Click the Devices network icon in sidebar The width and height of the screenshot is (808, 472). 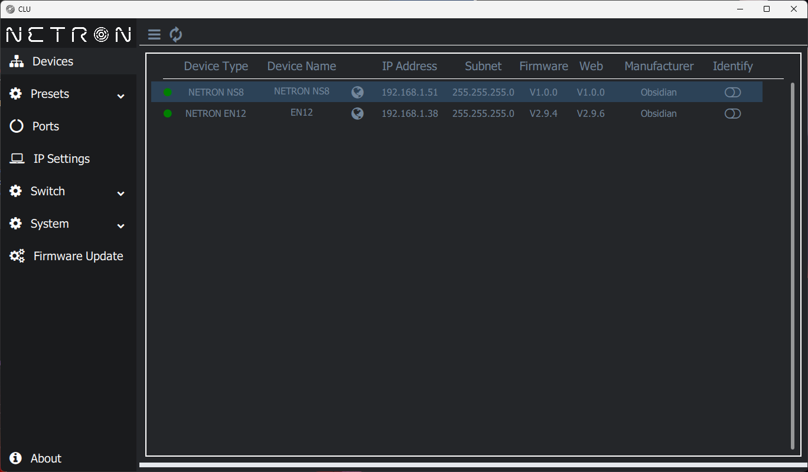tap(17, 61)
